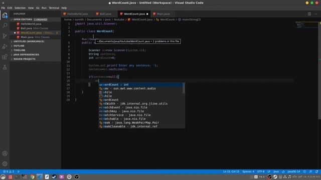Image resolution: width=321 pixels, height=180 pixels.
Task: Open the Terminal menu
Action: click(54, 8)
